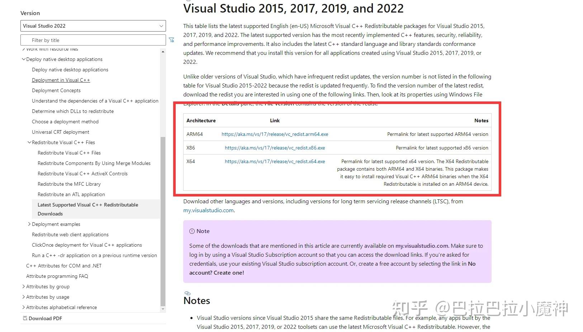Select Attribute programming FAQ
The image size is (583, 332).
click(57, 276)
